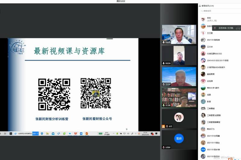Select the 雪娇 participant tile

coord(179,140)
